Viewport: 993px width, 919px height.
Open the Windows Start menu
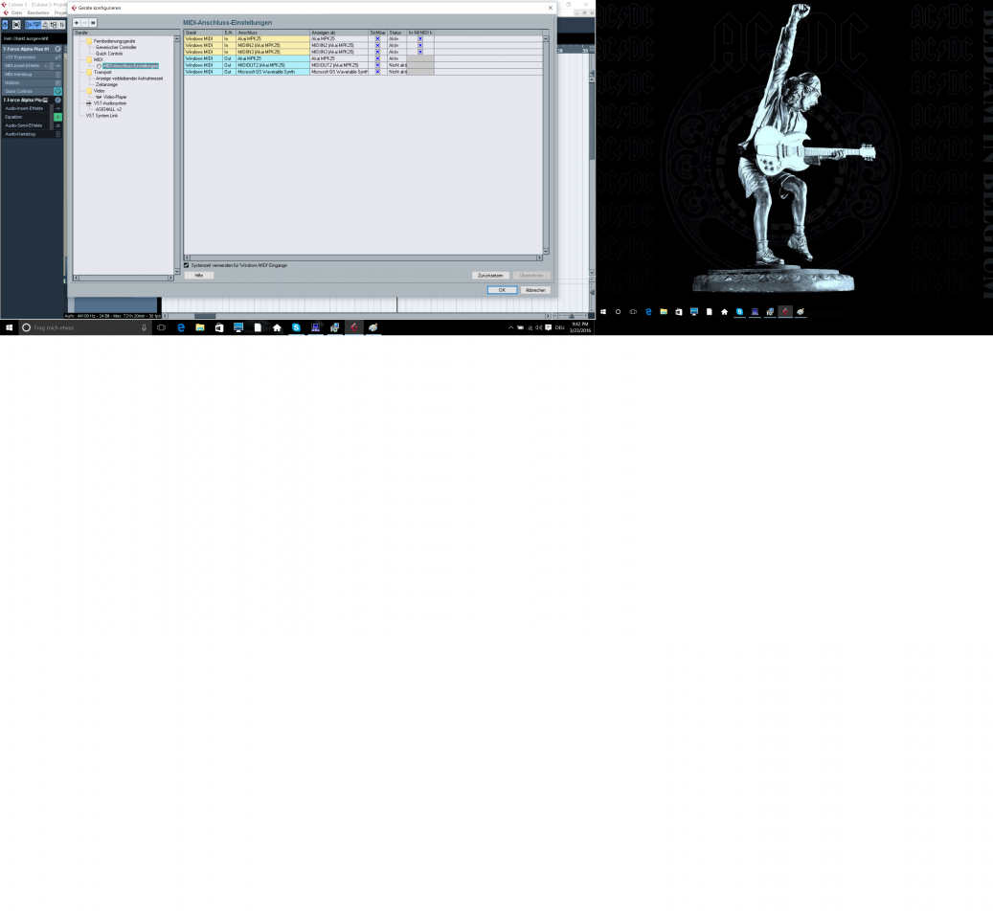9,327
